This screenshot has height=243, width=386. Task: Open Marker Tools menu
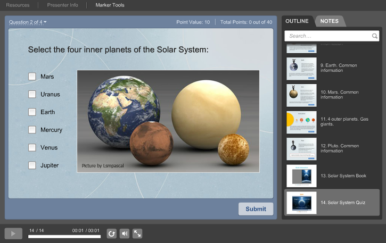pyautogui.click(x=110, y=5)
